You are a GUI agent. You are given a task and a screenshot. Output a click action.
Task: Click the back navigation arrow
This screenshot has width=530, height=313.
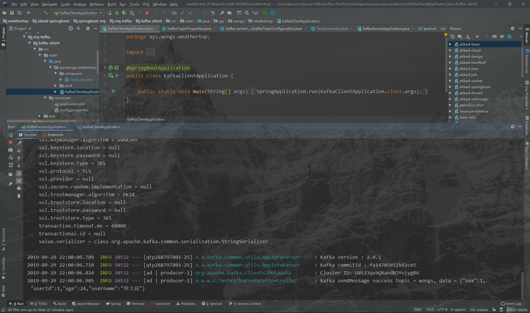pos(29,13)
